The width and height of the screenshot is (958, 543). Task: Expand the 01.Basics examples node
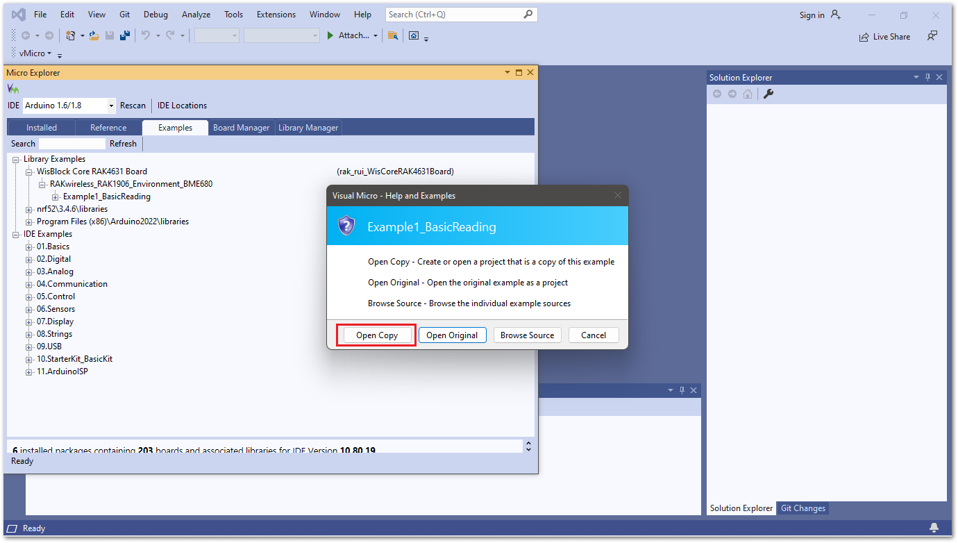tap(29, 247)
